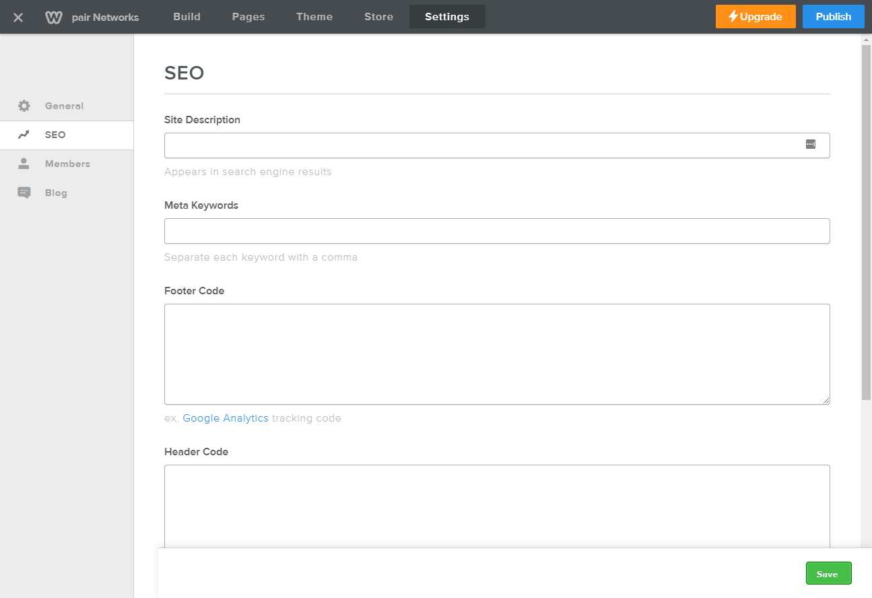872x598 pixels.
Task: Click the Publish button
Action: pos(833,17)
